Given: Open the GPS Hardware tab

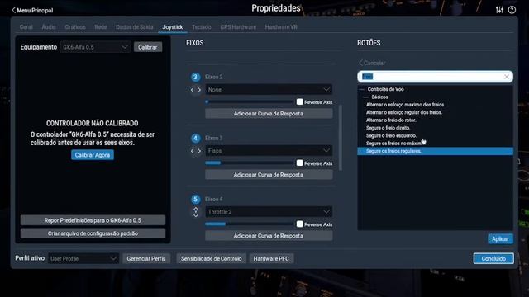Looking at the screenshot, I should (238, 27).
